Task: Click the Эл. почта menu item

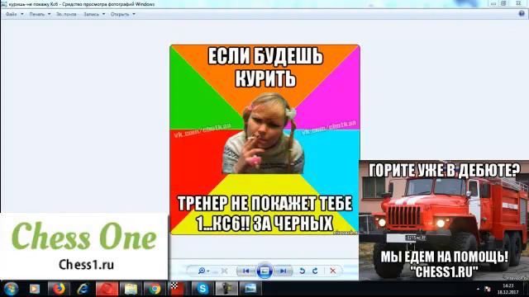Action: click(66, 14)
